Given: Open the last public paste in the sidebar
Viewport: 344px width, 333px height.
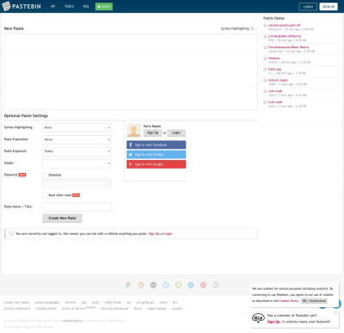Looking at the screenshot, I should (275, 102).
